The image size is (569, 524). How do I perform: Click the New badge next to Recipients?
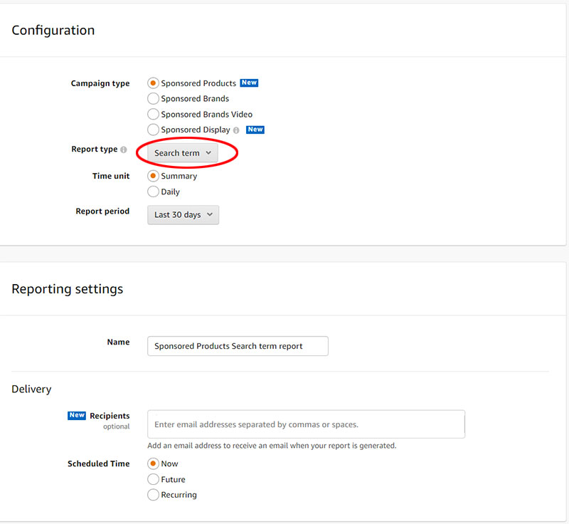point(77,415)
